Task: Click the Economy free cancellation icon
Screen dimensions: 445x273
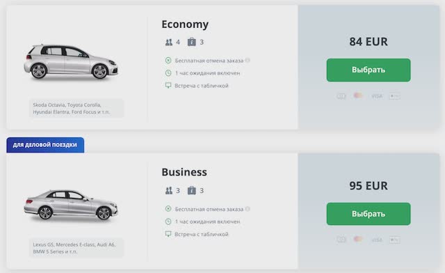Action: pyautogui.click(x=168, y=61)
